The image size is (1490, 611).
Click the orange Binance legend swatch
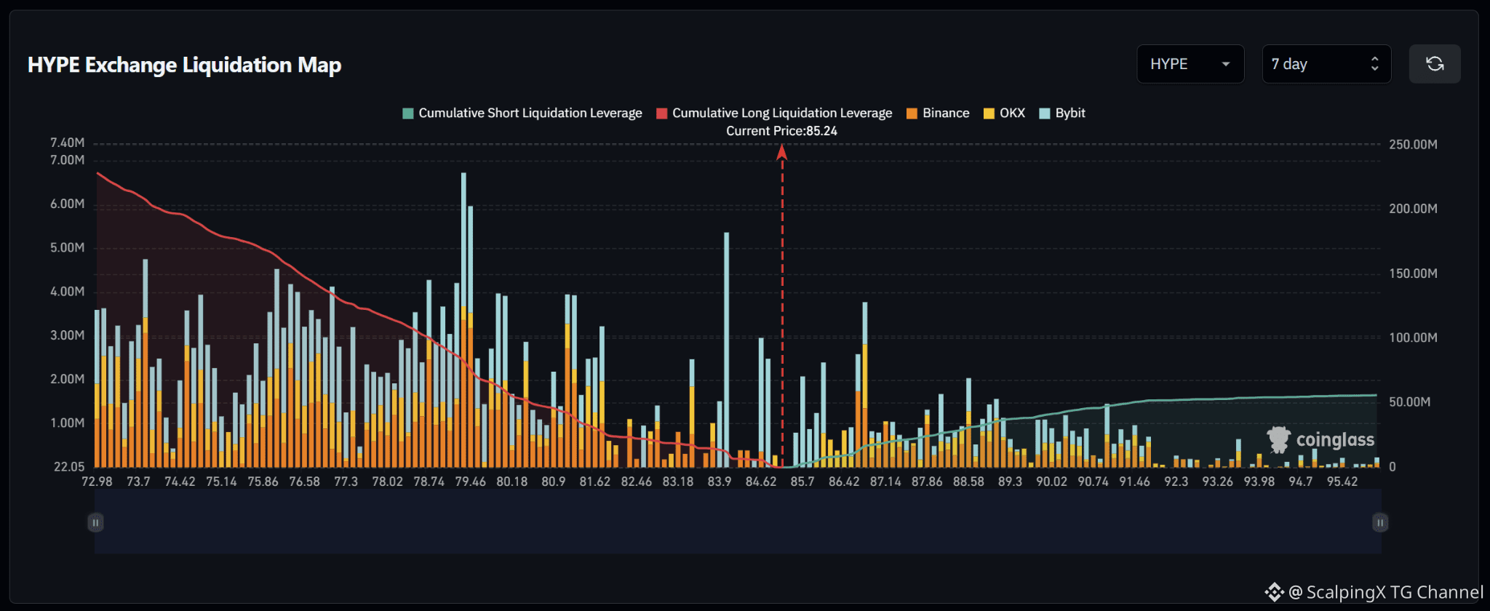click(x=912, y=113)
